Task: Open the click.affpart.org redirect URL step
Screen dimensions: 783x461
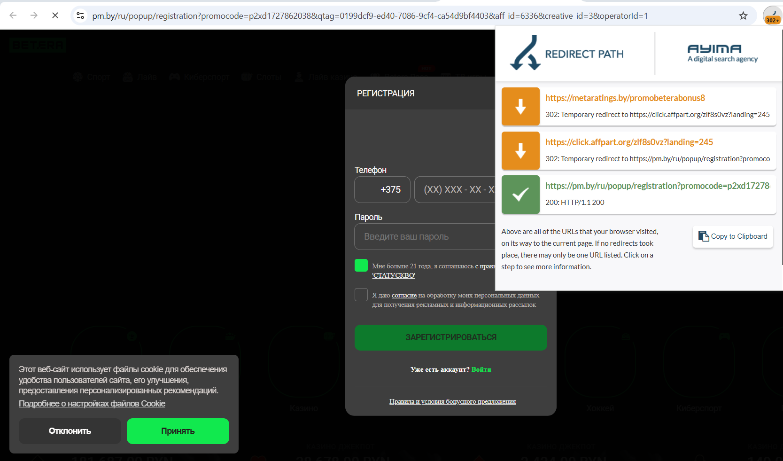Action: tap(629, 142)
